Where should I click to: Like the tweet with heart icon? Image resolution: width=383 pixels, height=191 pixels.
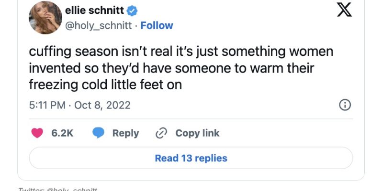click(x=37, y=133)
